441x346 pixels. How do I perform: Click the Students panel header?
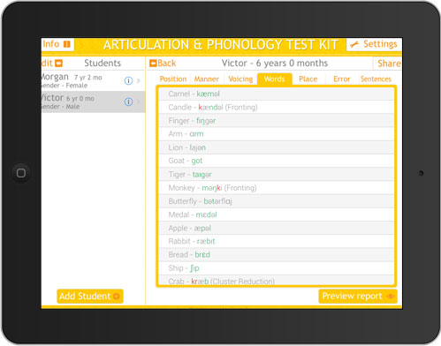point(103,64)
